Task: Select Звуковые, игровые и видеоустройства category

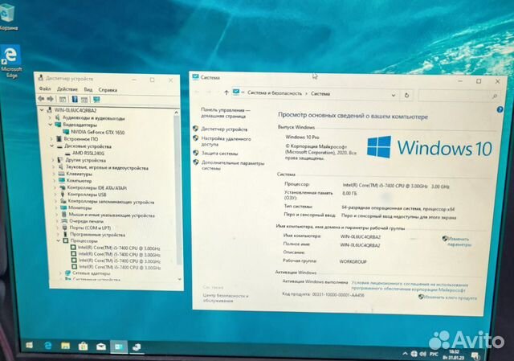Action: (x=107, y=168)
